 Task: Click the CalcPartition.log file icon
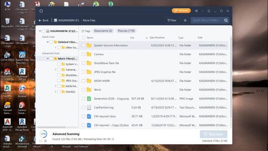(89, 107)
